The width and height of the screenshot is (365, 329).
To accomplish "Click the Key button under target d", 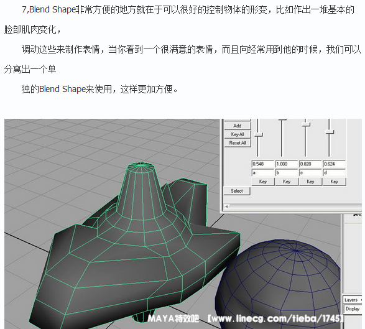I will tap(334, 182).
